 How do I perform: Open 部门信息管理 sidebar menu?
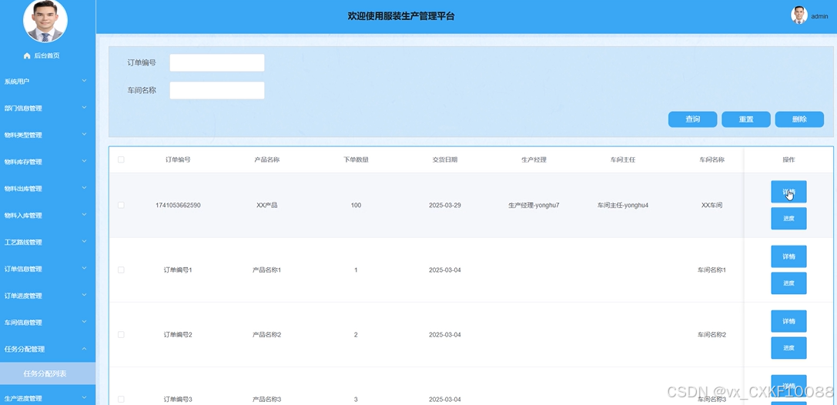coord(48,109)
